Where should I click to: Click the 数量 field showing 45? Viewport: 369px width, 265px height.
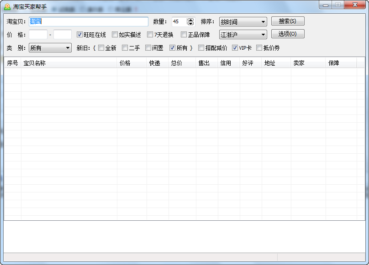179,21
